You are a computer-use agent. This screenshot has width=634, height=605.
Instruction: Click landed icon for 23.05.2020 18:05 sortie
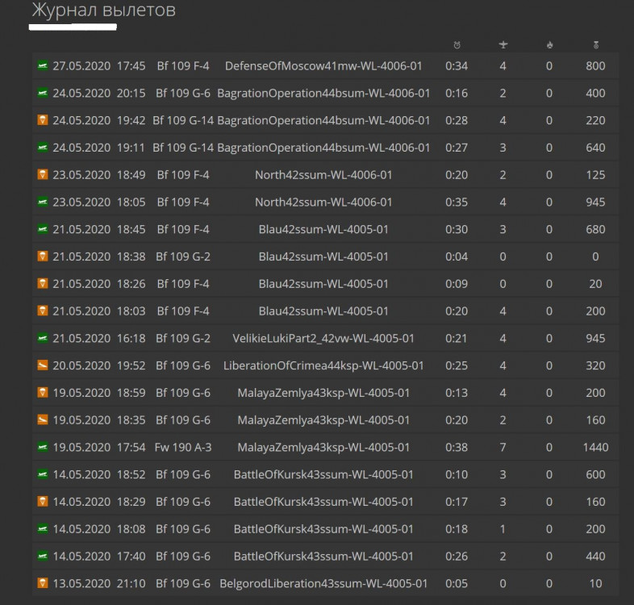pyautogui.click(x=43, y=202)
